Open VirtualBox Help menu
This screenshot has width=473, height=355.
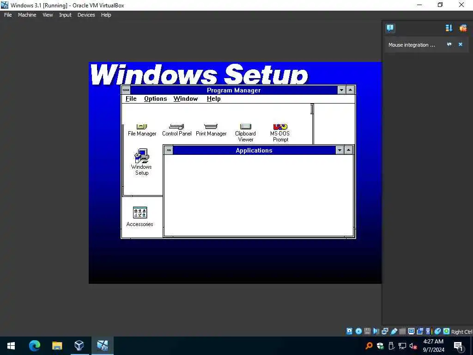106,15
